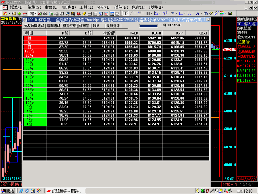Image resolution: width=258 pixels, height=194 pixels.
Task: Expand the ellipse shape tool dropdown arrow
Action: (x=193, y=13)
